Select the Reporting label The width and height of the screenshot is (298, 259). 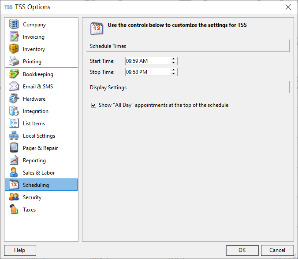pyautogui.click(x=34, y=161)
